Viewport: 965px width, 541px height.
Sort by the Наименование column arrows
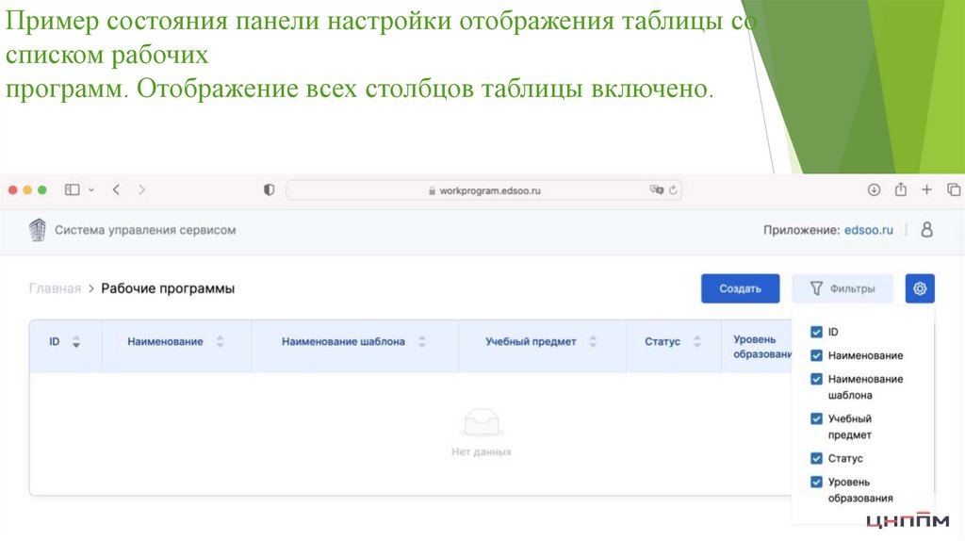(220, 341)
